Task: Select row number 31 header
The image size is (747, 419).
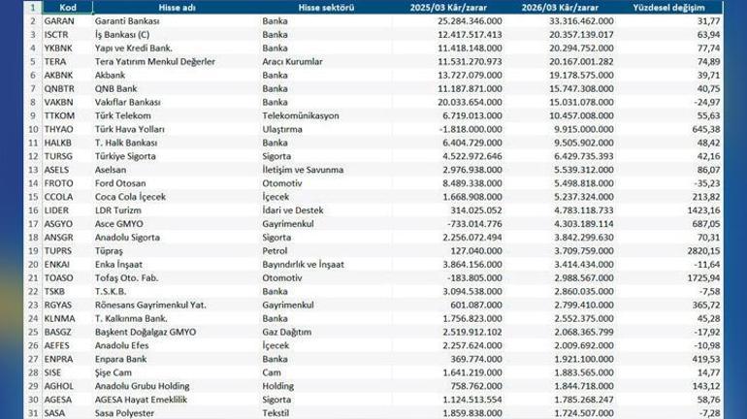Action: point(33,413)
